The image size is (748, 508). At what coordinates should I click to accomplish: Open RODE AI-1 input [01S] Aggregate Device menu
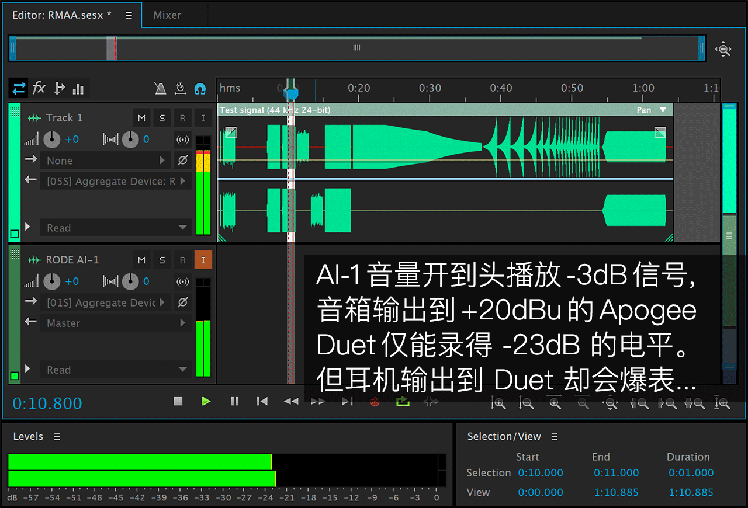pyautogui.click(x=105, y=302)
